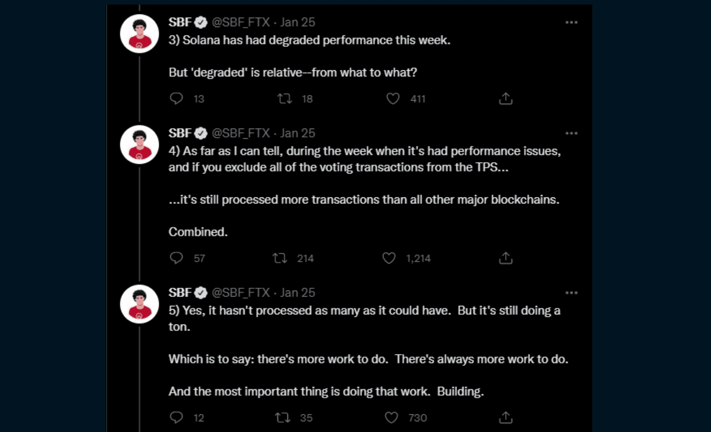Like the tweet with 730 likes
The width and height of the screenshot is (711, 432).
click(x=391, y=417)
